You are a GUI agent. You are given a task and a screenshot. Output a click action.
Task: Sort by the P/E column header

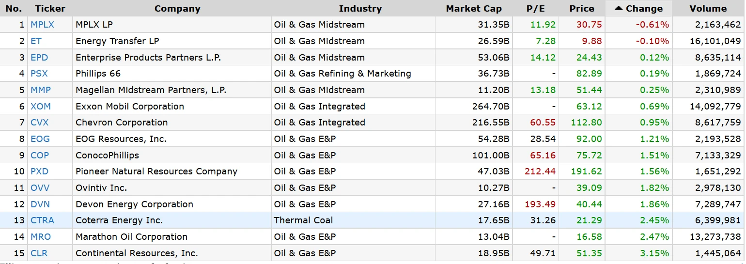tap(536, 9)
